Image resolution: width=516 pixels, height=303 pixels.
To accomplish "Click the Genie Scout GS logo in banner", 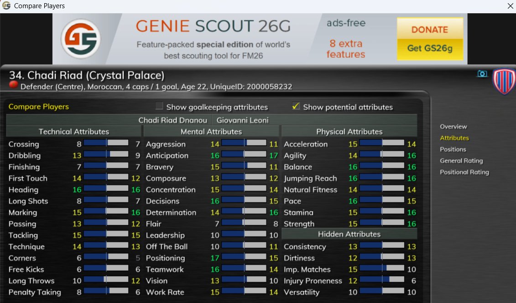I will tap(81, 39).
